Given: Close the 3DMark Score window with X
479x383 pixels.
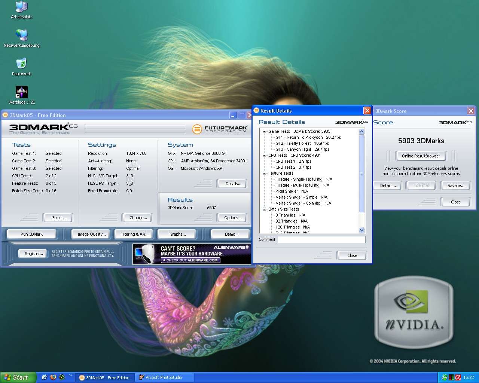Looking at the screenshot, I should pos(471,111).
